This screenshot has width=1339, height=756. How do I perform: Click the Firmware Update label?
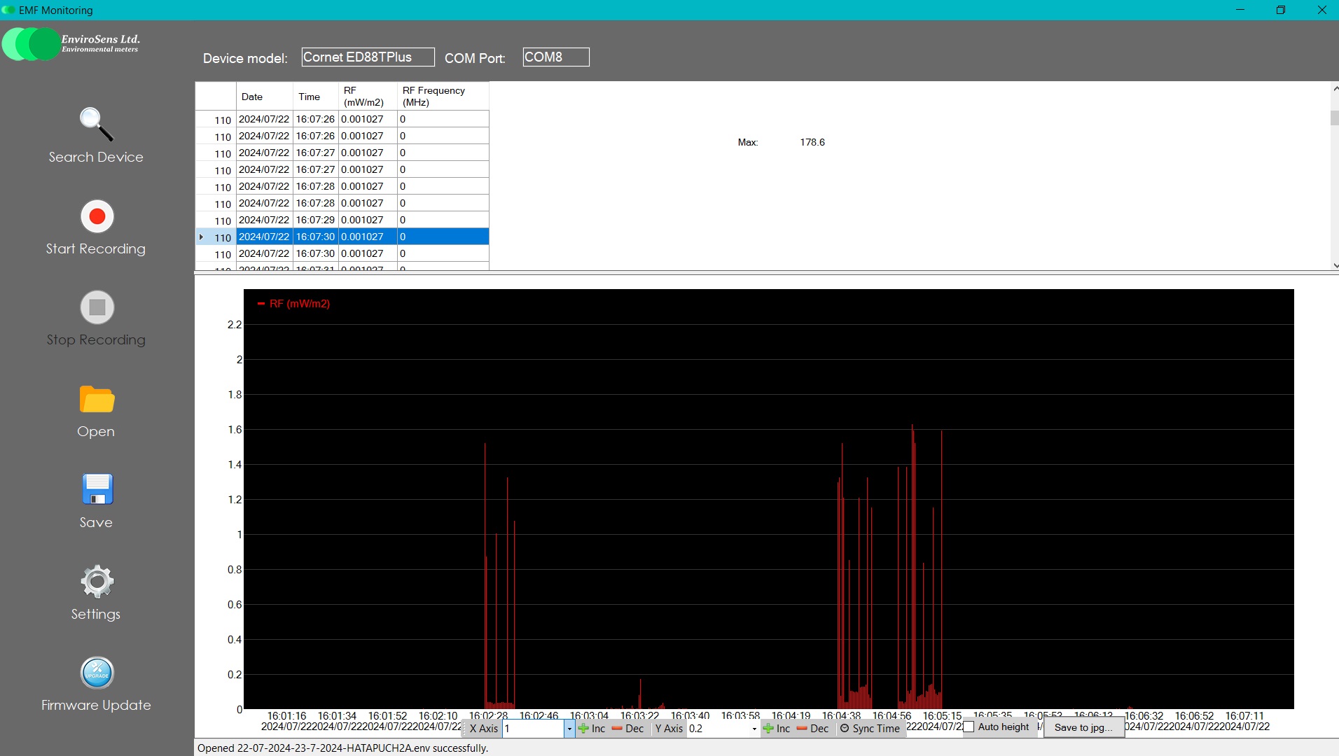coord(96,705)
